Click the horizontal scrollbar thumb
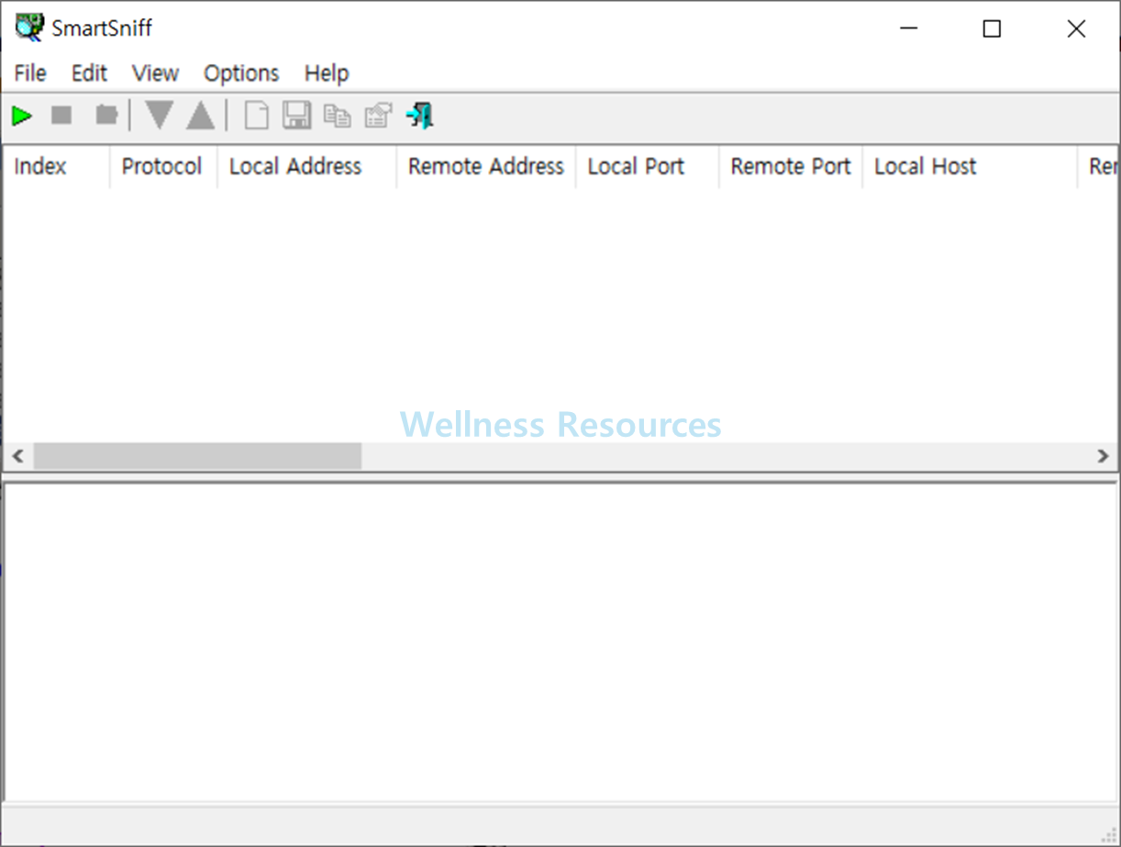This screenshot has height=847, width=1121. click(x=197, y=456)
